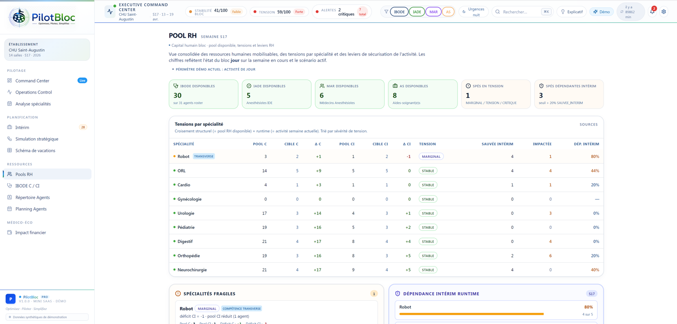Click the Alertes 2 critiques indicator
This screenshot has width=677, height=324.
[x=343, y=12]
